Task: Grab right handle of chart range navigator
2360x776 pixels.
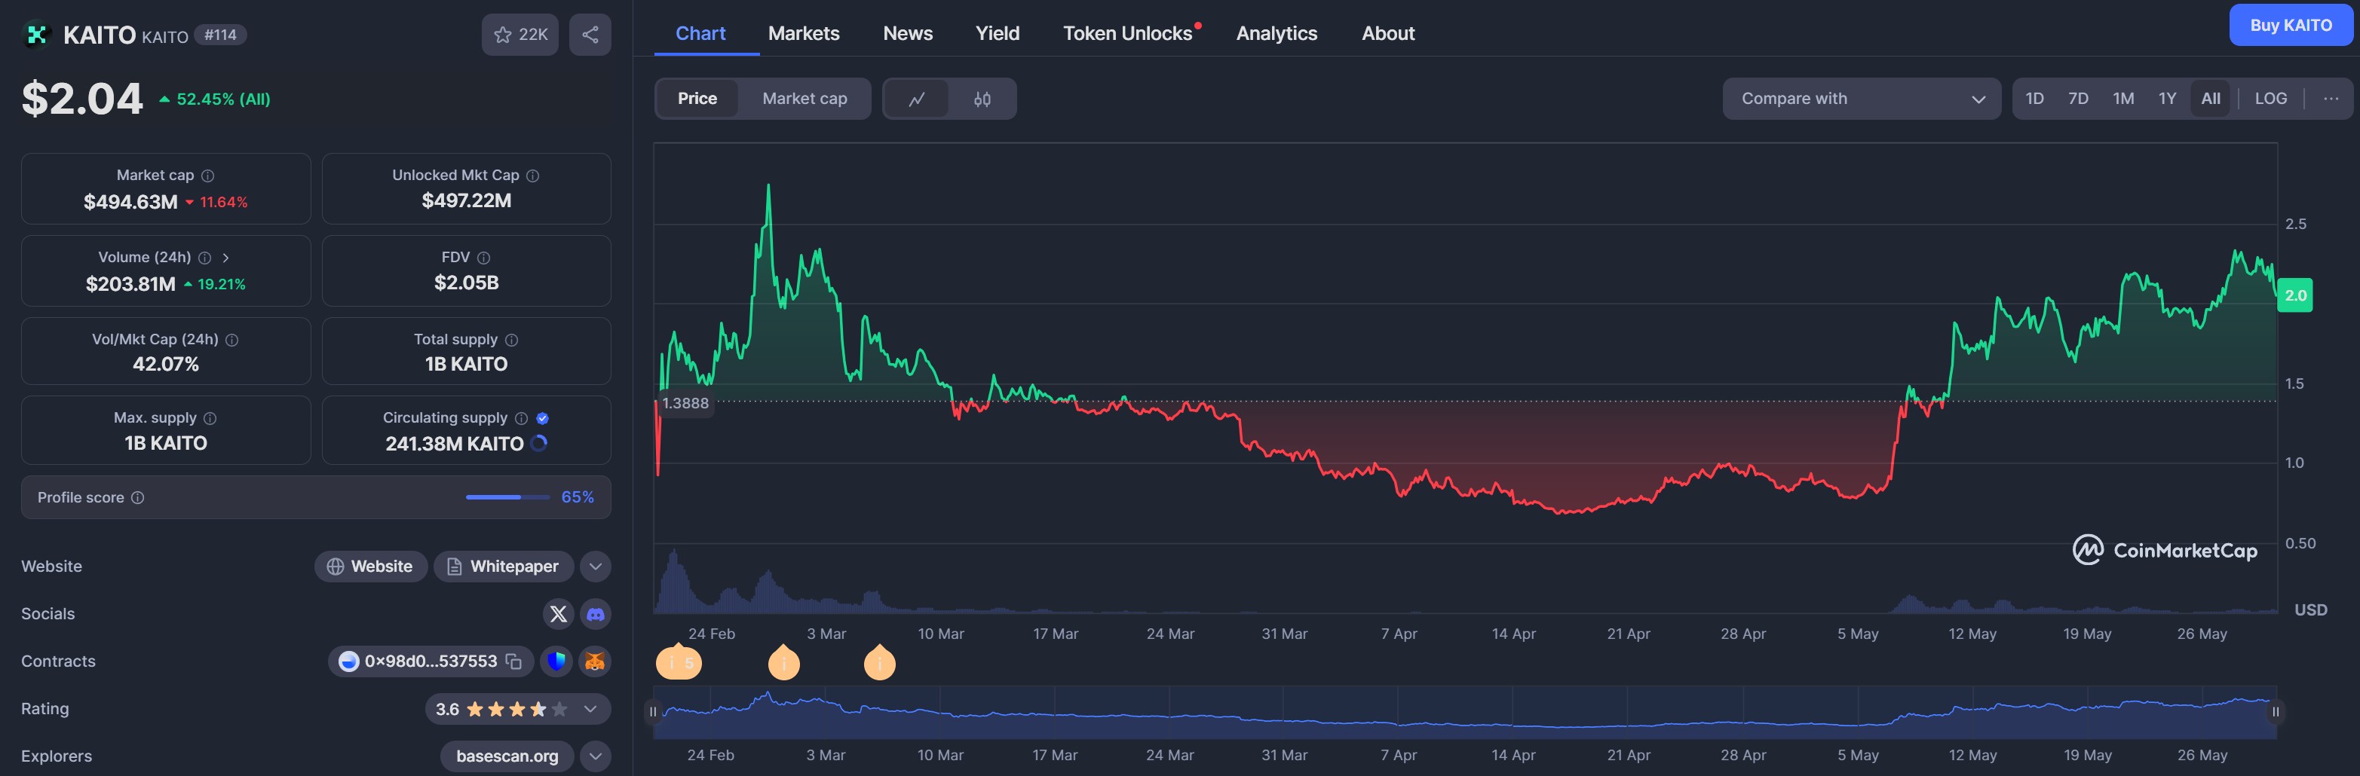Action: 2276,712
